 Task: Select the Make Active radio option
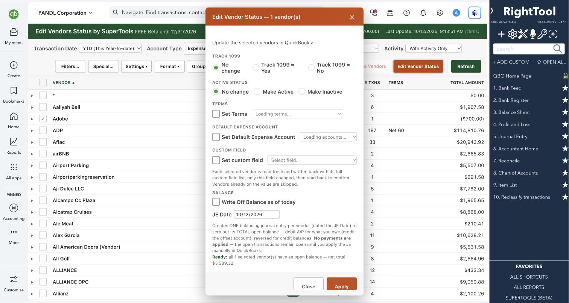tap(257, 91)
